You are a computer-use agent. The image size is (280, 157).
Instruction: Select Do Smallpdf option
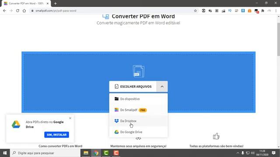138,110
